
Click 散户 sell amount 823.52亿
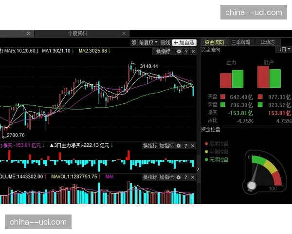tap(279, 105)
